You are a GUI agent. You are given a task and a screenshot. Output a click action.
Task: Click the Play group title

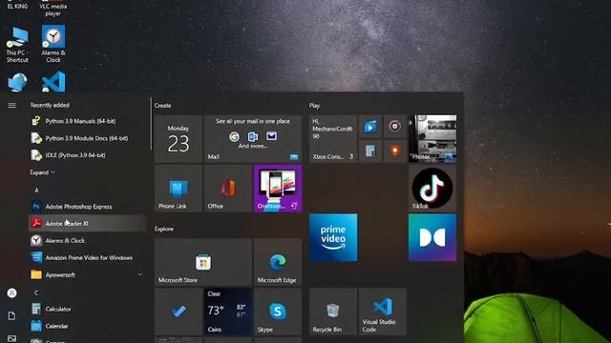pos(314,106)
